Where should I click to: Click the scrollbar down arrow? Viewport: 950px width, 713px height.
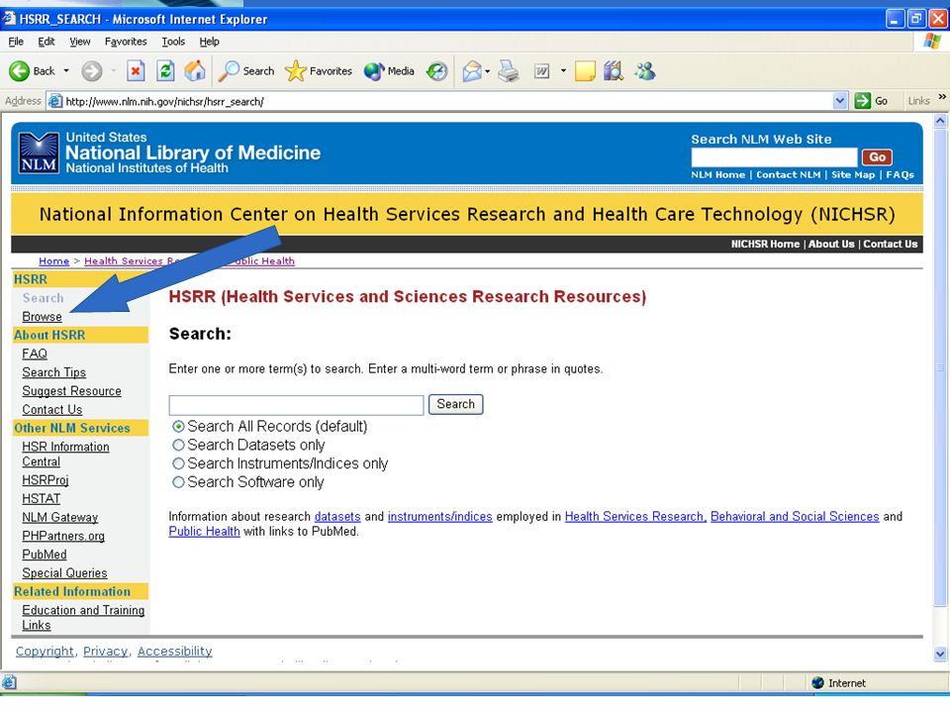[x=940, y=654]
